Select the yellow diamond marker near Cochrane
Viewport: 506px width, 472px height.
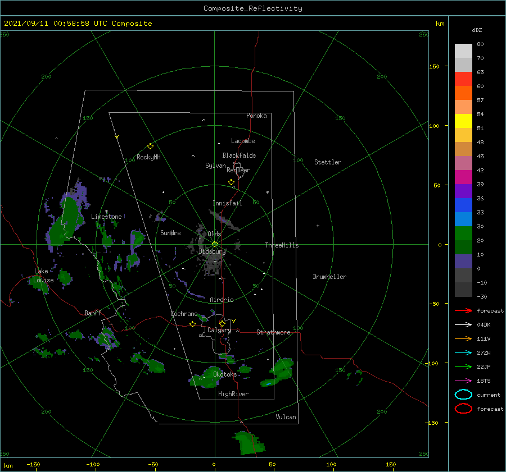pyautogui.click(x=192, y=324)
